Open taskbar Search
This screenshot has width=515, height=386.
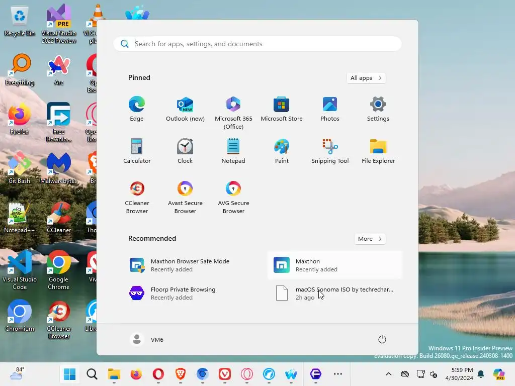pyautogui.click(x=92, y=374)
